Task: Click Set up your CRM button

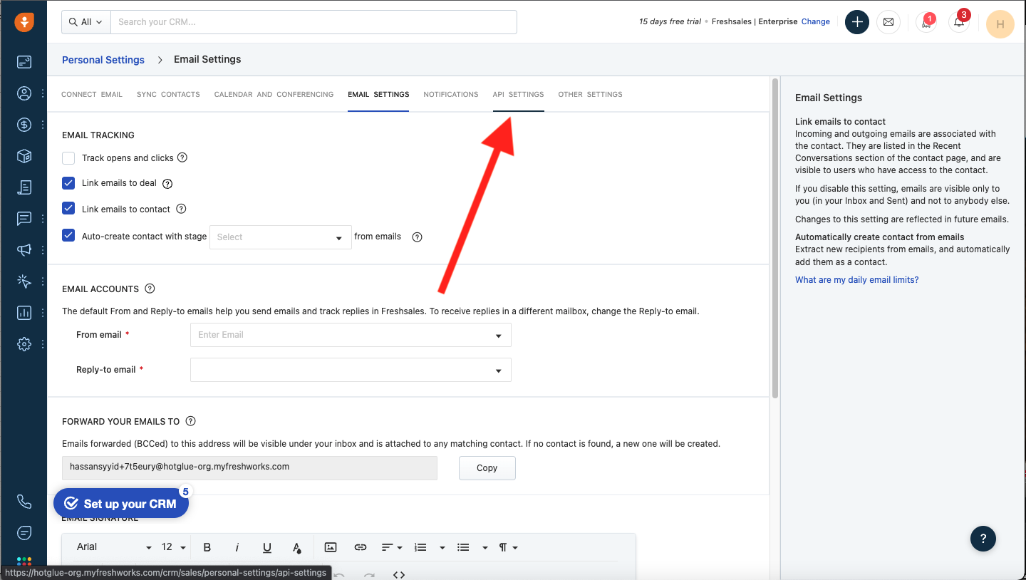Action: pyautogui.click(x=121, y=504)
